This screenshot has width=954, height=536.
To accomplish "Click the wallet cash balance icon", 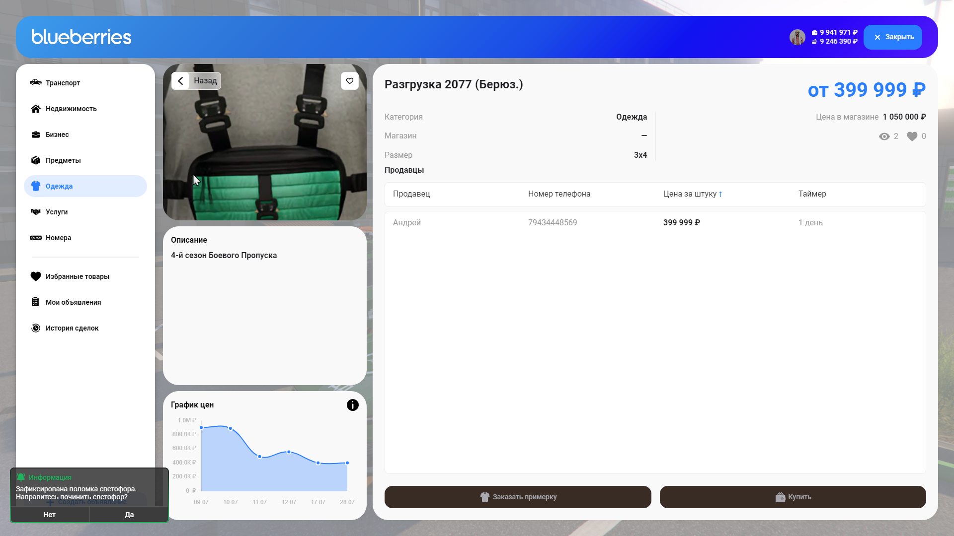I will [814, 33].
